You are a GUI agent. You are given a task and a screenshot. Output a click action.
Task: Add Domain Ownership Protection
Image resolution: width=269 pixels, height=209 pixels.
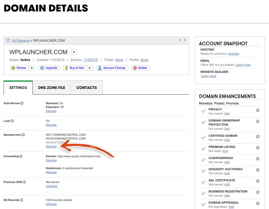pyautogui.click(x=227, y=129)
